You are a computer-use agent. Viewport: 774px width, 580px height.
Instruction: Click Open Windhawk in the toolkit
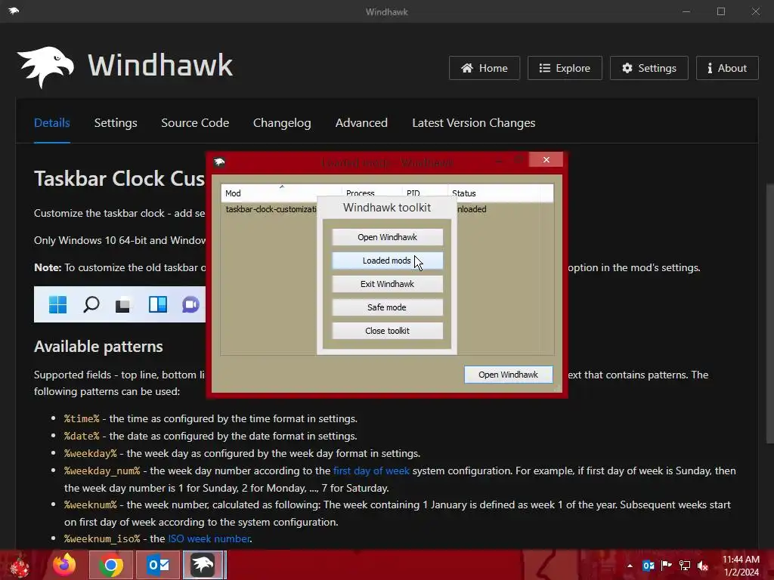pyautogui.click(x=387, y=237)
